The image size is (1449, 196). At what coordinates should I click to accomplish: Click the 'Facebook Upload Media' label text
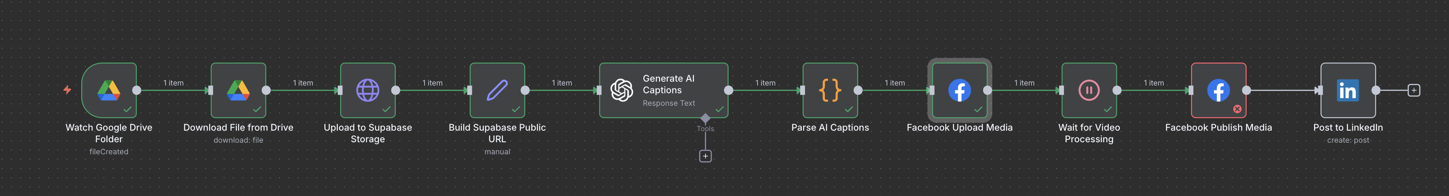(x=960, y=127)
